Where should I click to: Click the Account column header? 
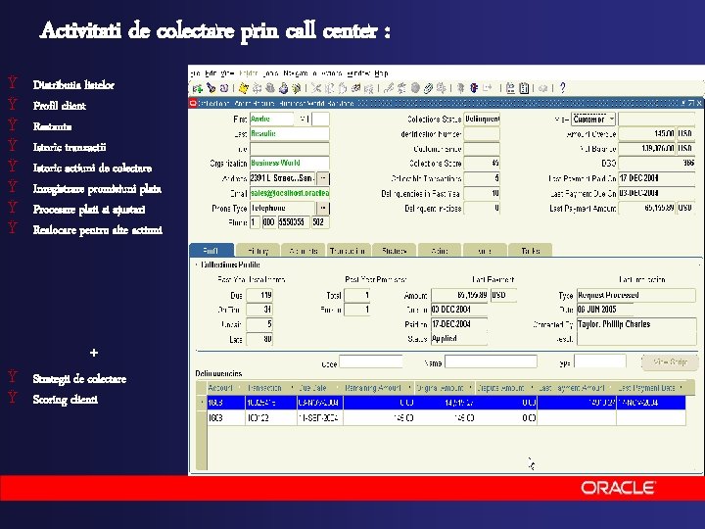pos(226,388)
